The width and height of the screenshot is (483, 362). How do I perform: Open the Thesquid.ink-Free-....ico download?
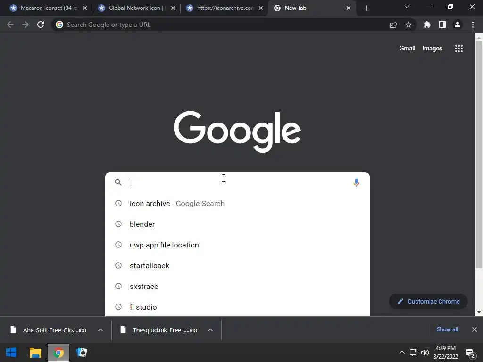tap(165, 330)
